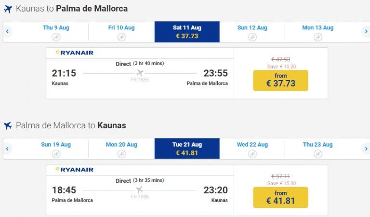The width and height of the screenshot is (370, 217).
Task: Select the Tue 21 Aug €41.81 date tab
Action: click(x=187, y=149)
